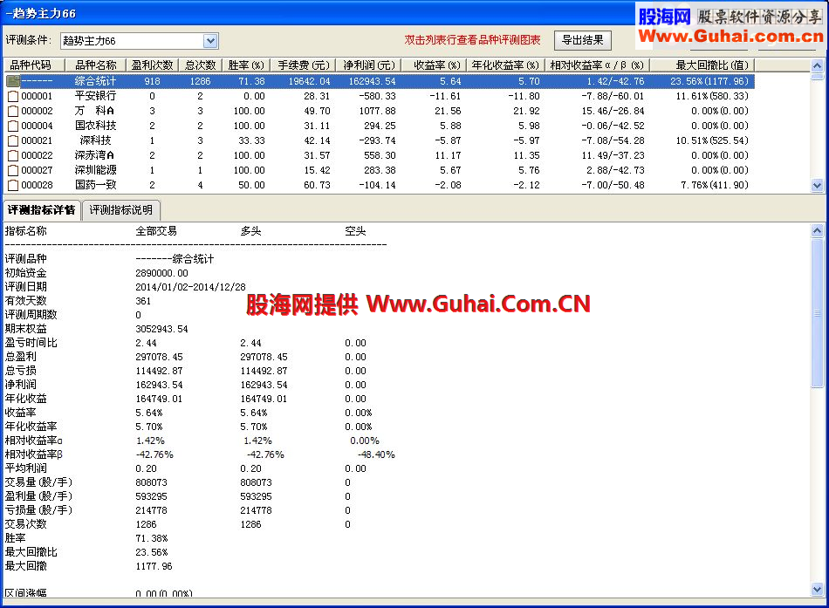Image resolution: width=829 pixels, height=608 pixels.
Task: Click up arrow of details panel scrollbar
Action: coord(817,230)
